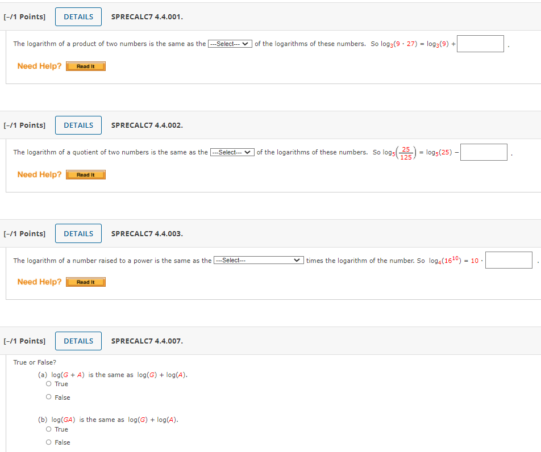Focus the answer box after log₅(25) −
This screenshot has width=541, height=452.
(484, 152)
